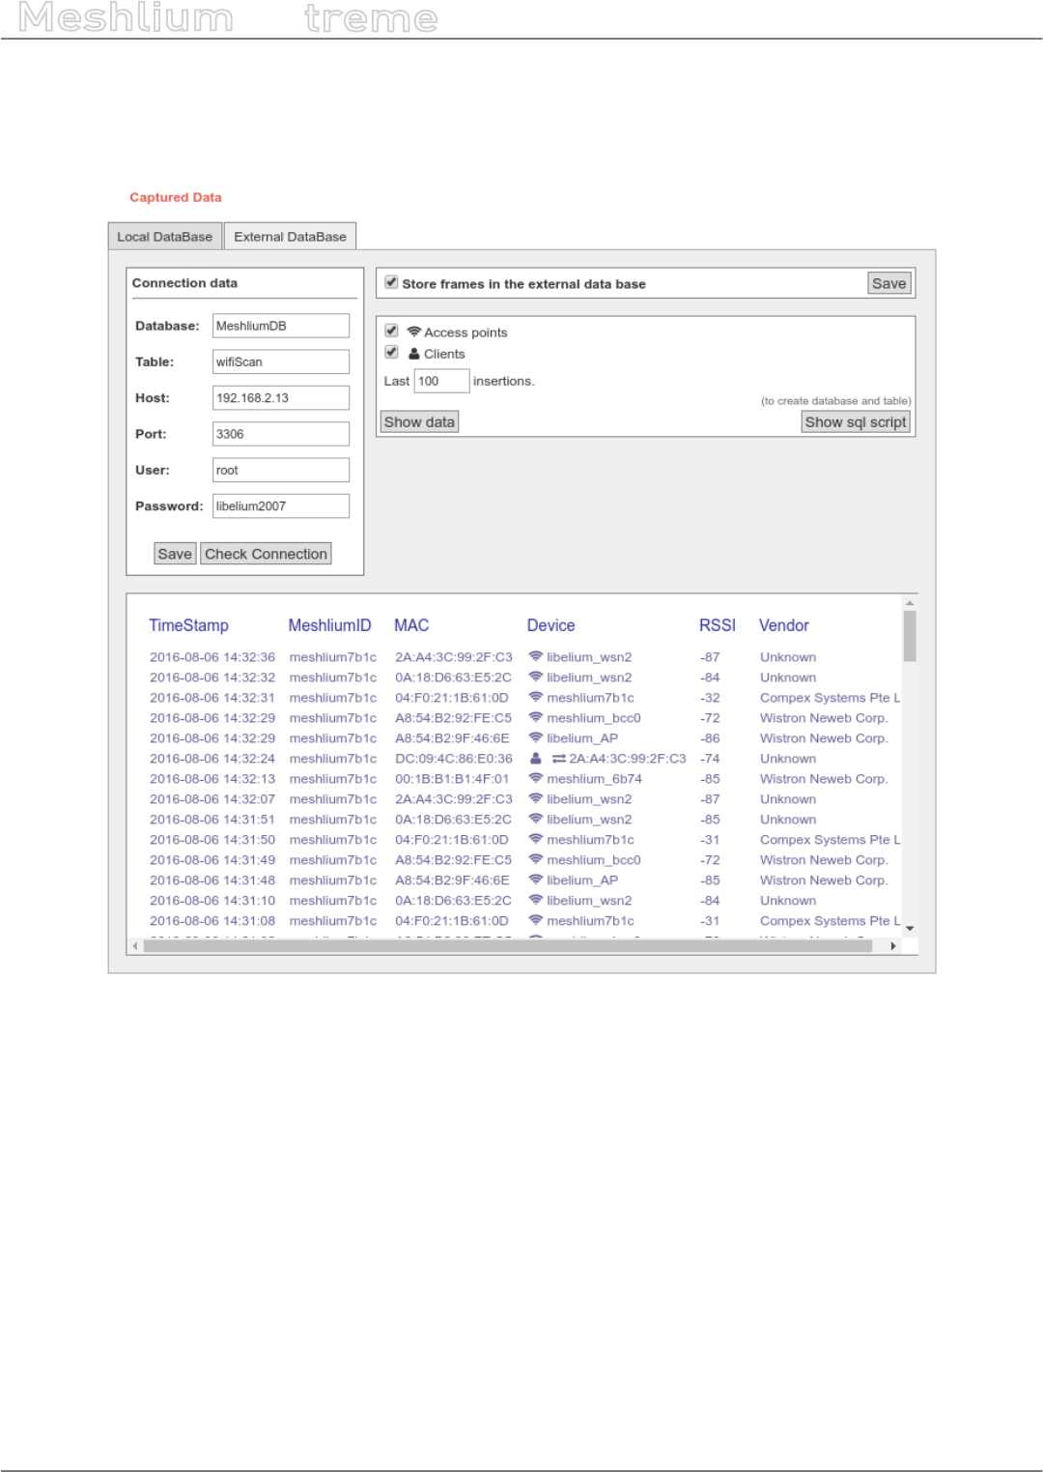The width and height of the screenshot is (1043, 1472).
Task: Click the horizontal scrollbar thumb below table
Action: pyautogui.click(x=508, y=946)
